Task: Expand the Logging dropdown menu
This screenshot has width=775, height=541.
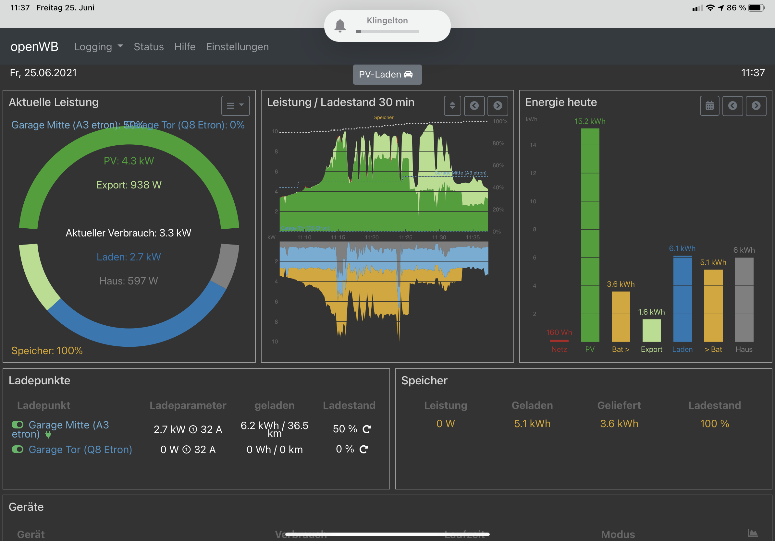Action: [x=98, y=47]
